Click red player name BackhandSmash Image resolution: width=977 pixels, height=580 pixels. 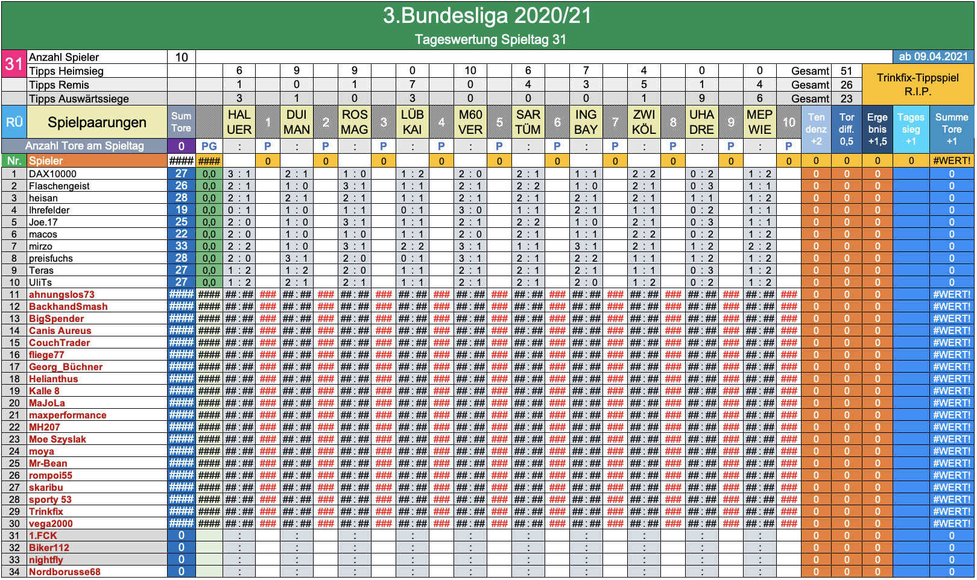pos(68,306)
